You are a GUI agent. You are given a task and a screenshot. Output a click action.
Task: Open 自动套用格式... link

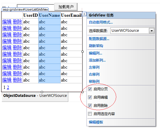click(101, 22)
